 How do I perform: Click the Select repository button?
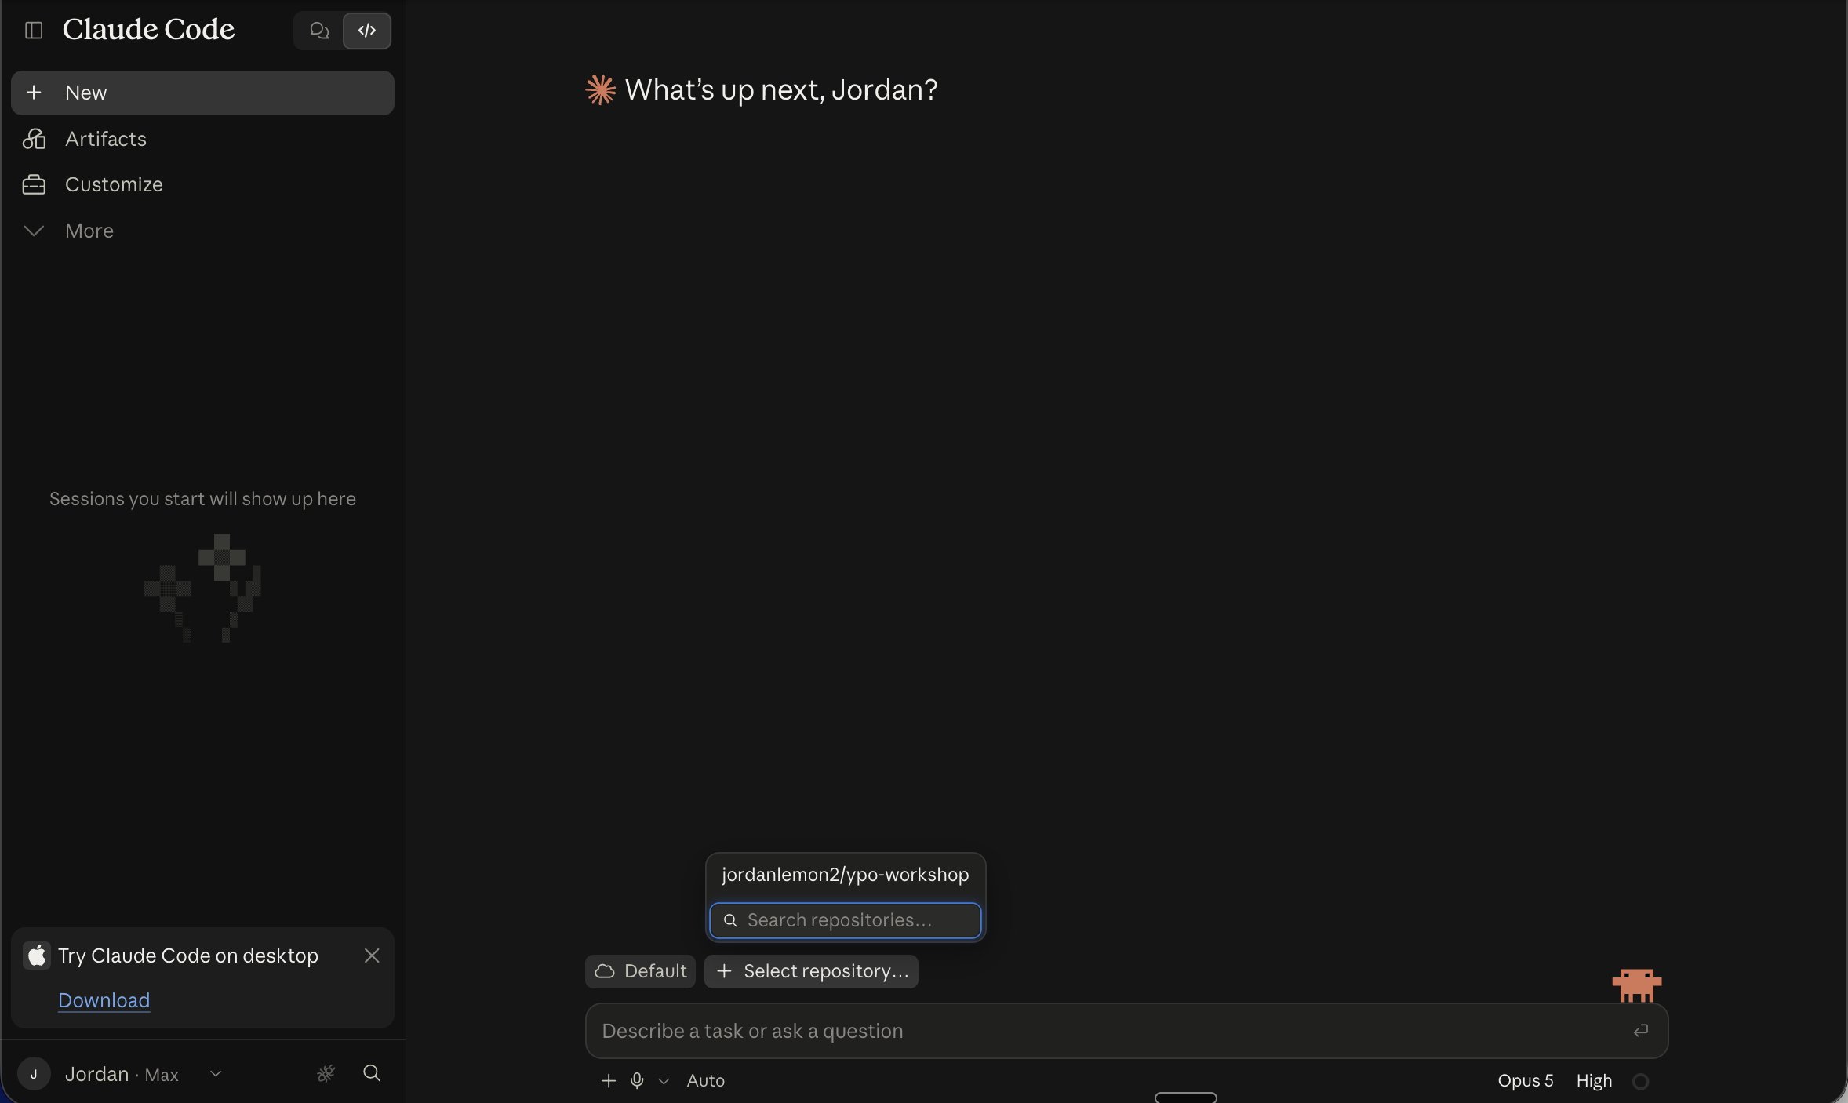click(x=811, y=971)
